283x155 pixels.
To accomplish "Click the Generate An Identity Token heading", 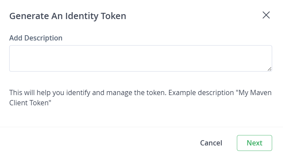I will tap(68, 16).
